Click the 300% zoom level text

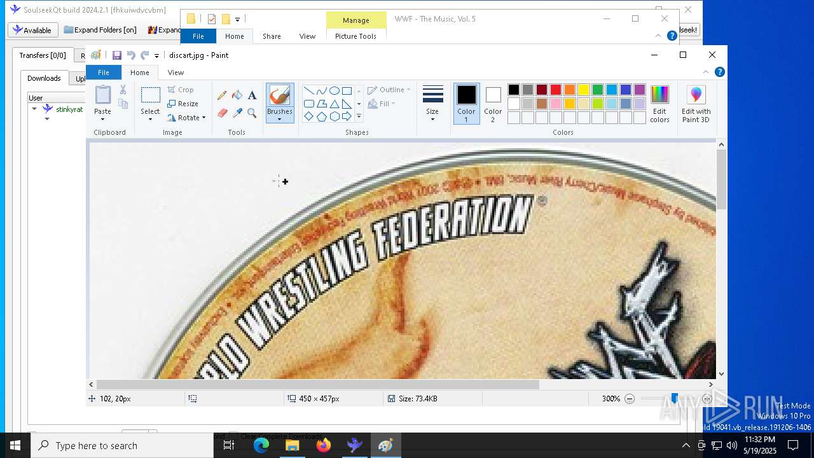pyautogui.click(x=610, y=399)
